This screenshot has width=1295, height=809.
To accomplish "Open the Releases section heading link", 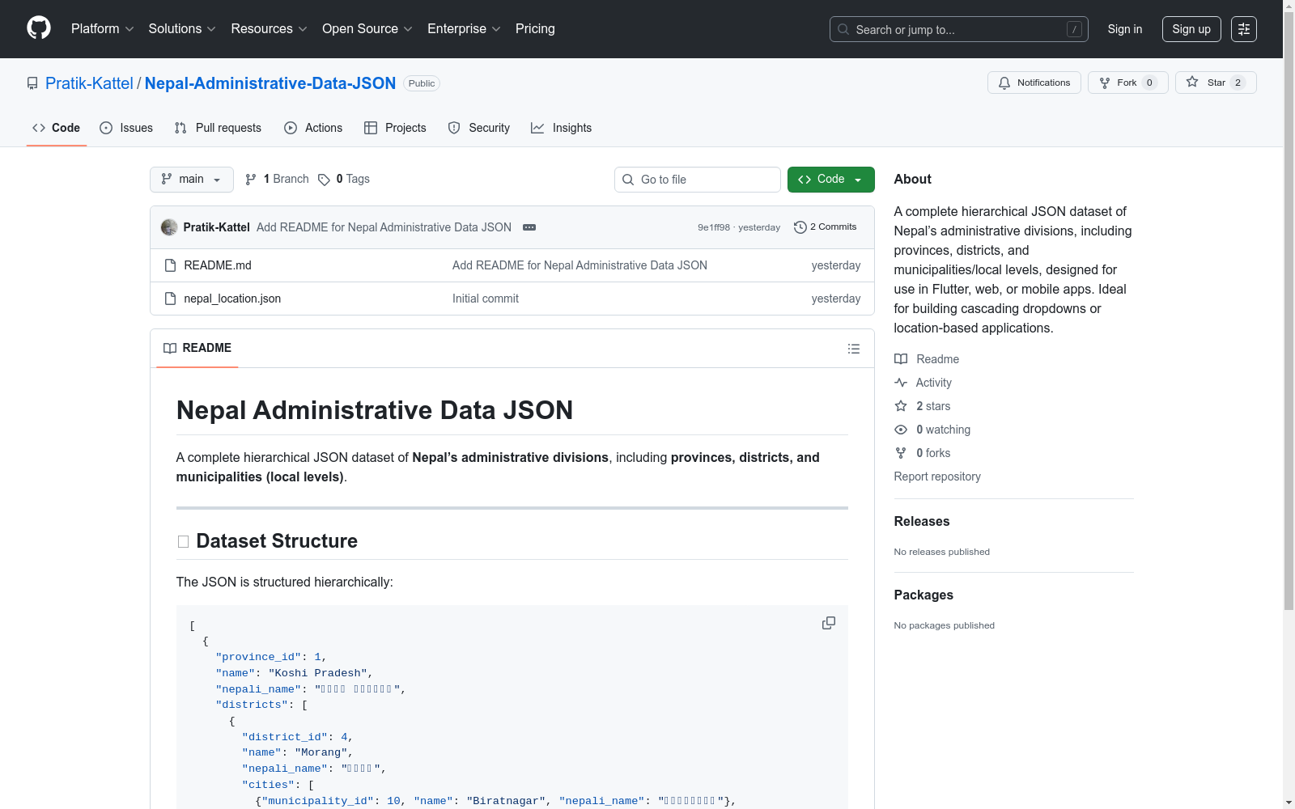I will point(922,522).
